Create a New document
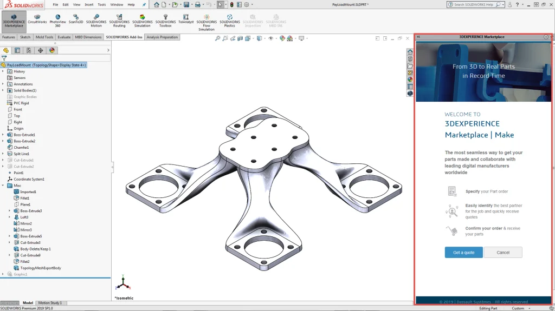The image size is (555, 311). point(164,4)
